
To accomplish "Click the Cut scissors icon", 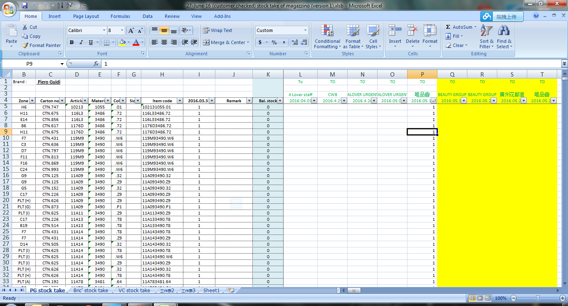I will coord(25,27).
